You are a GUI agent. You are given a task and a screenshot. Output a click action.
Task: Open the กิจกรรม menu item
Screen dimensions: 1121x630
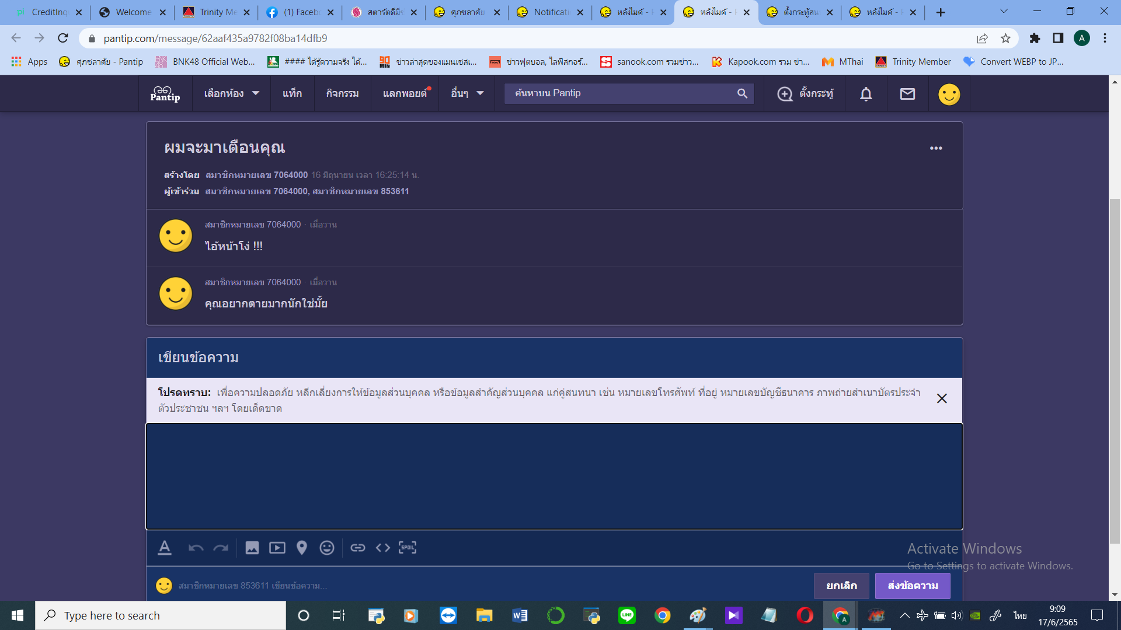[x=342, y=93]
